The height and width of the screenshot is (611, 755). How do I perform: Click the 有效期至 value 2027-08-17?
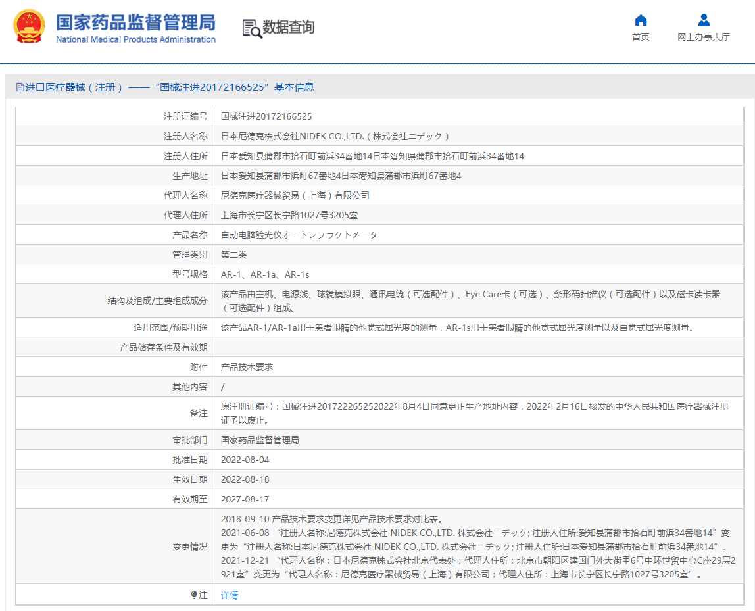click(245, 499)
